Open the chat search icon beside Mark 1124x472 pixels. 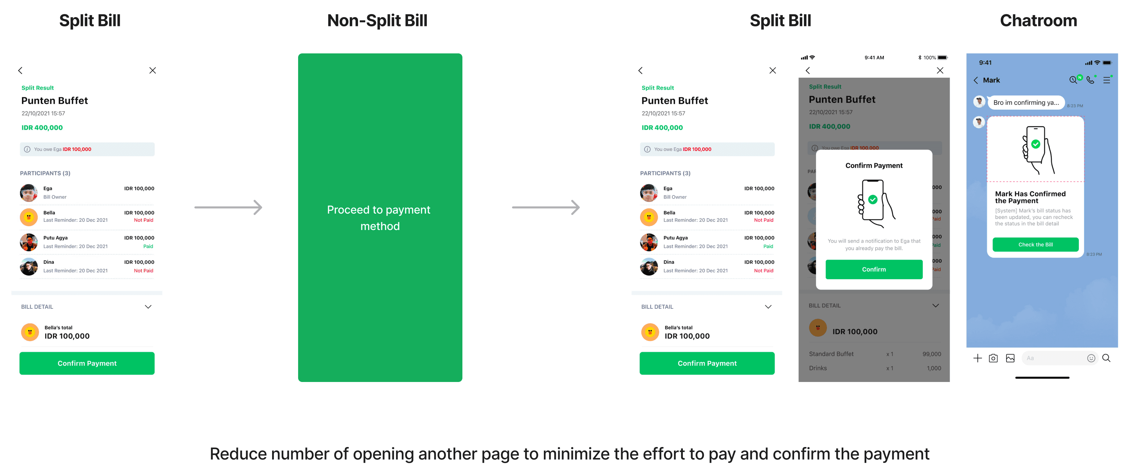click(1073, 80)
